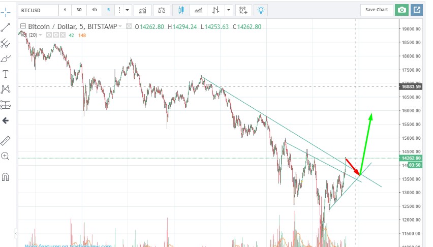Image resolution: width=433 pixels, height=247 pixels.
Task: Take a chart snapshot with camera icon
Action: click(401, 10)
